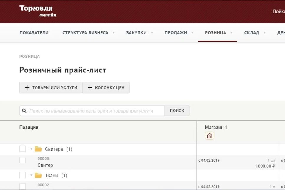The width and height of the screenshot is (285, 190).
Task: Select the Свитер item name
Action: point(45,165)
